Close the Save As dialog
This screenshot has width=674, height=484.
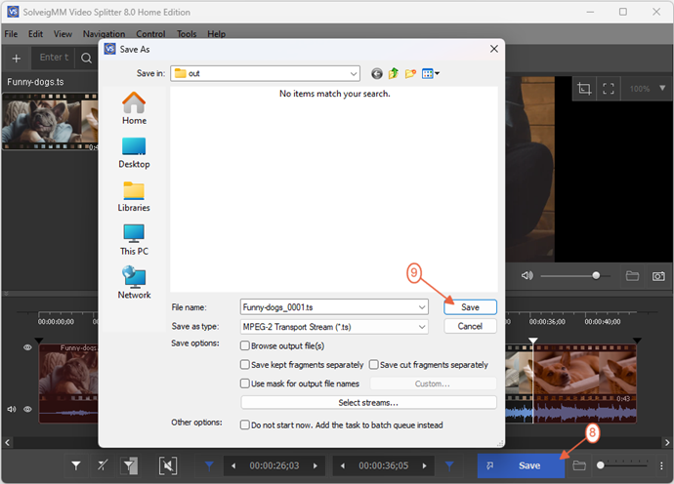coord(494,49)
